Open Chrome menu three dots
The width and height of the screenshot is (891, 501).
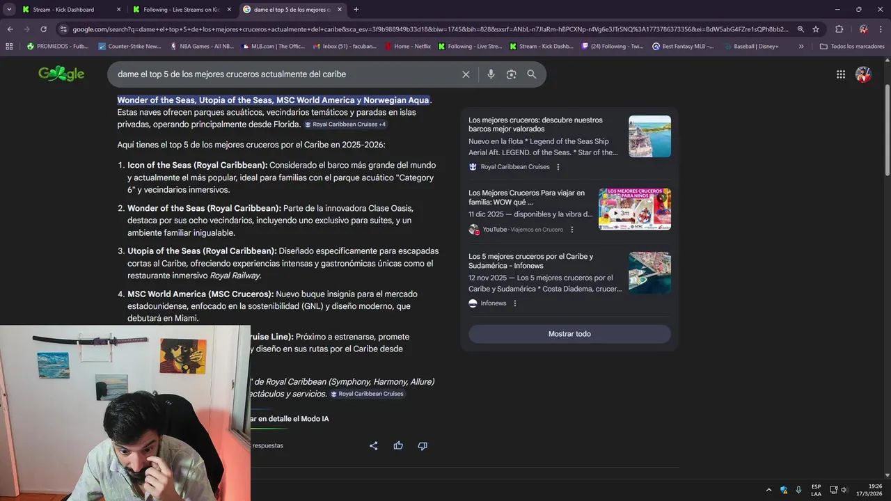(x=881, y=29)
